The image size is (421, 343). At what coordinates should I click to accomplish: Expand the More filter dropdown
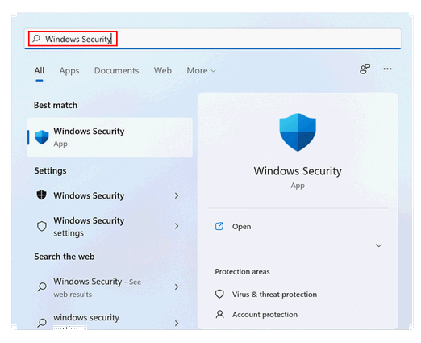click(201, 71)
